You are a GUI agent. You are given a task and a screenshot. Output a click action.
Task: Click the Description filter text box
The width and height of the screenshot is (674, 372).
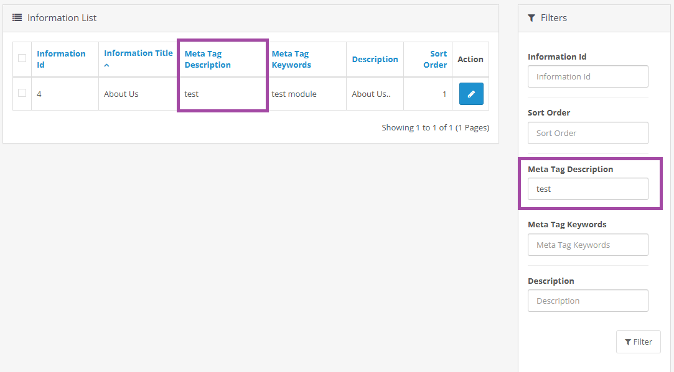coord(587,301)
